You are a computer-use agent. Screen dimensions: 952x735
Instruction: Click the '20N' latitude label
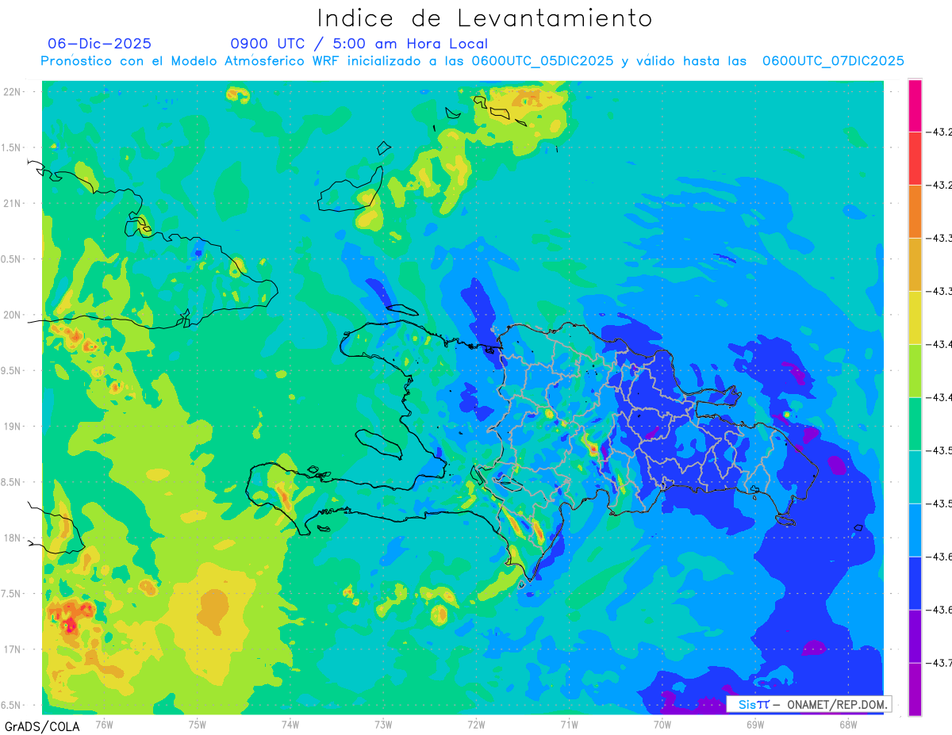[x=13, y=315]
